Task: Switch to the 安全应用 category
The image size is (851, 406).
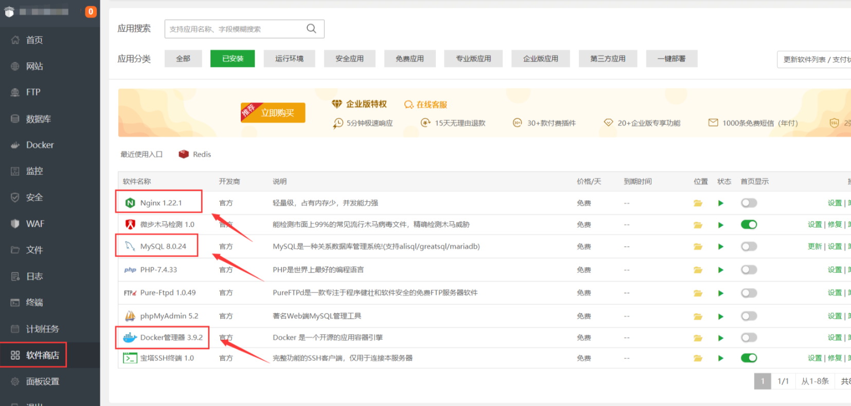Action: [x=350, y=59]
